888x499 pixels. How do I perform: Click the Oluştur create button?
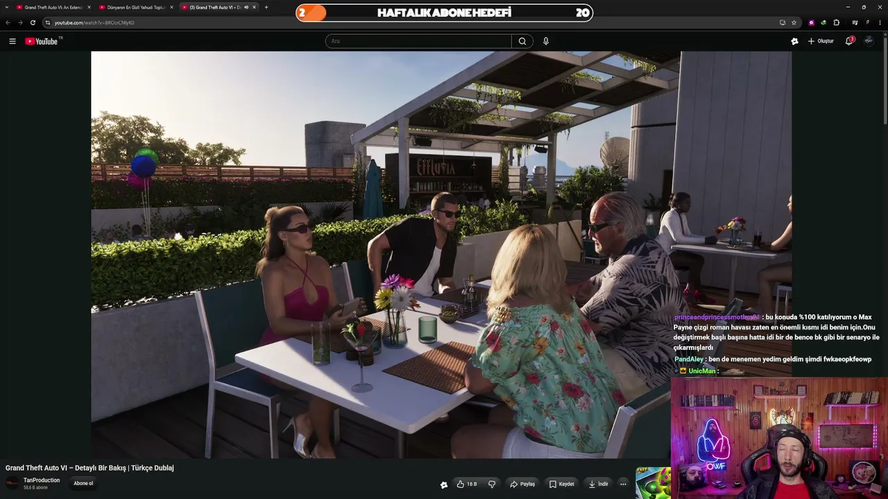(x=821, y=41)
